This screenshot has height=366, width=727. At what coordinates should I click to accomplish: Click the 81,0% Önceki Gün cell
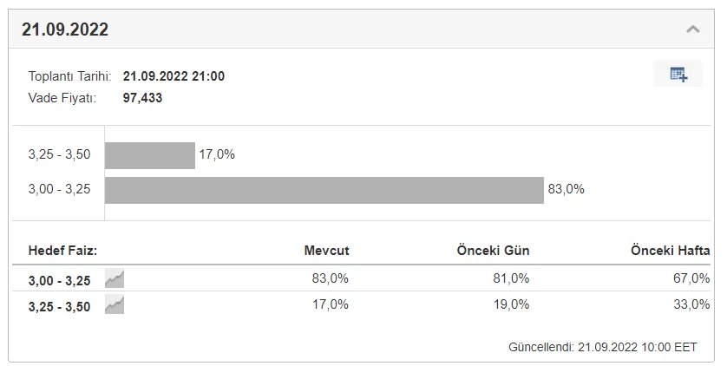coord(513,278)
